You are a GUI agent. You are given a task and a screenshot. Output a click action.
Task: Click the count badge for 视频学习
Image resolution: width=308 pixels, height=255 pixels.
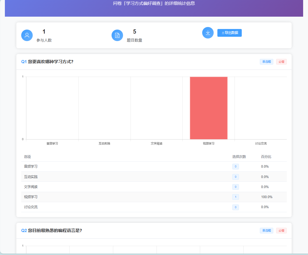[235, 197]
